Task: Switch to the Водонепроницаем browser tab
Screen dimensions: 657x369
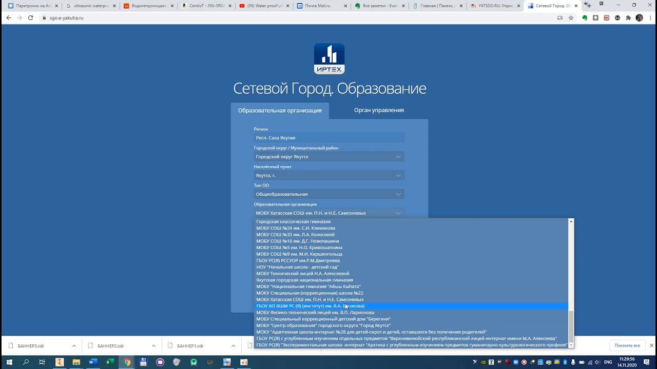Action: coord(148,6)
